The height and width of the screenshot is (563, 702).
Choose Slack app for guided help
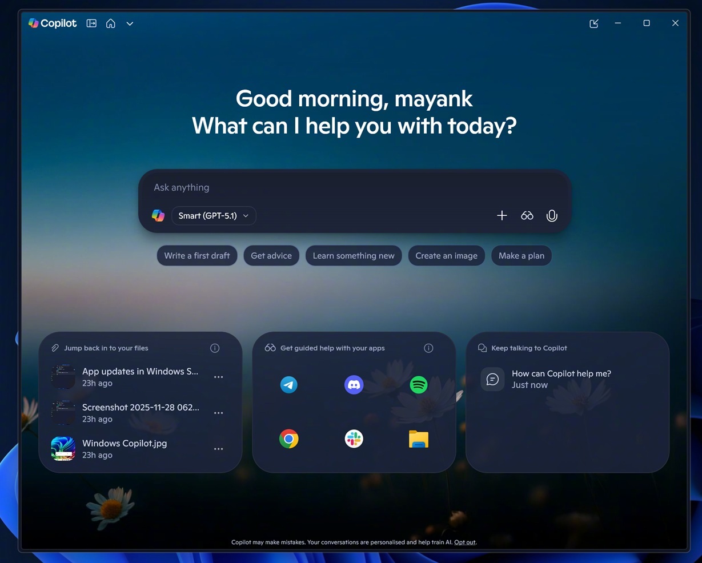(x=354, y=439)
